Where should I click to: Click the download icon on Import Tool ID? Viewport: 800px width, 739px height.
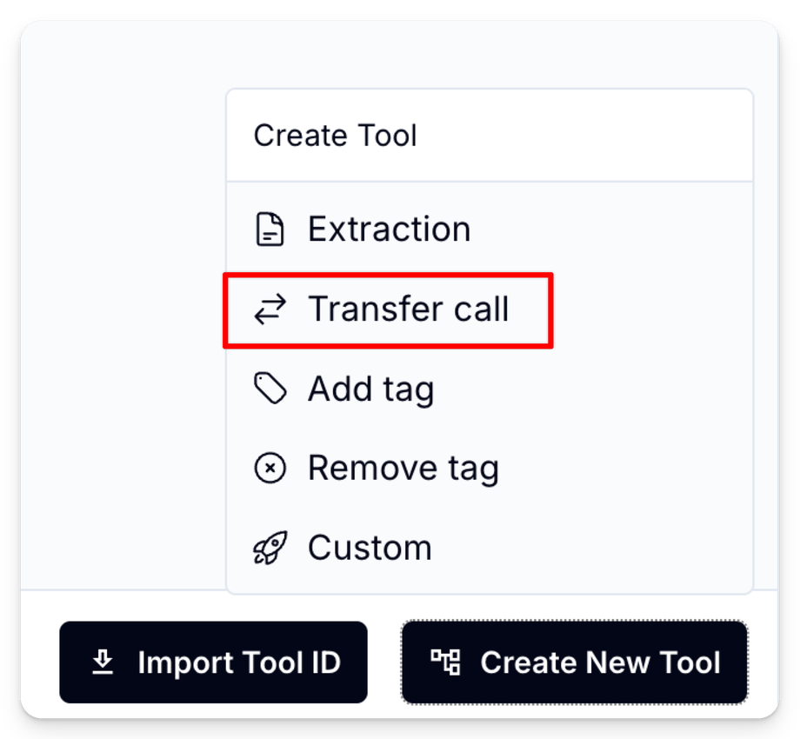(103, 663)
